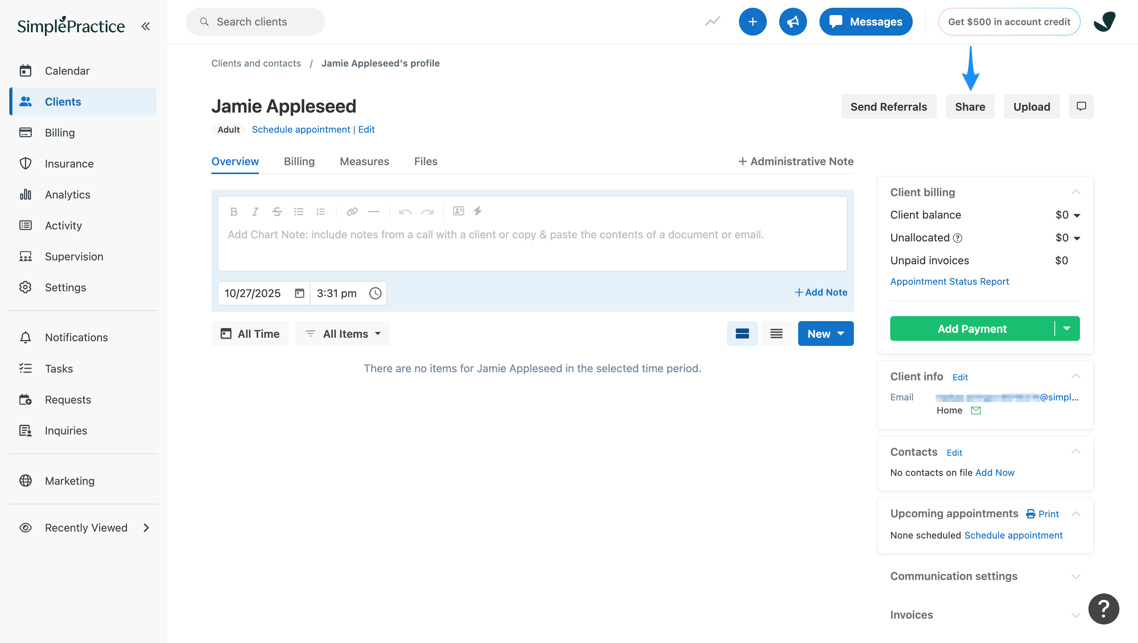Screen dimensions: 1138x643
Task: Switch to the detailed card view toggle
Action: [742, 333]
